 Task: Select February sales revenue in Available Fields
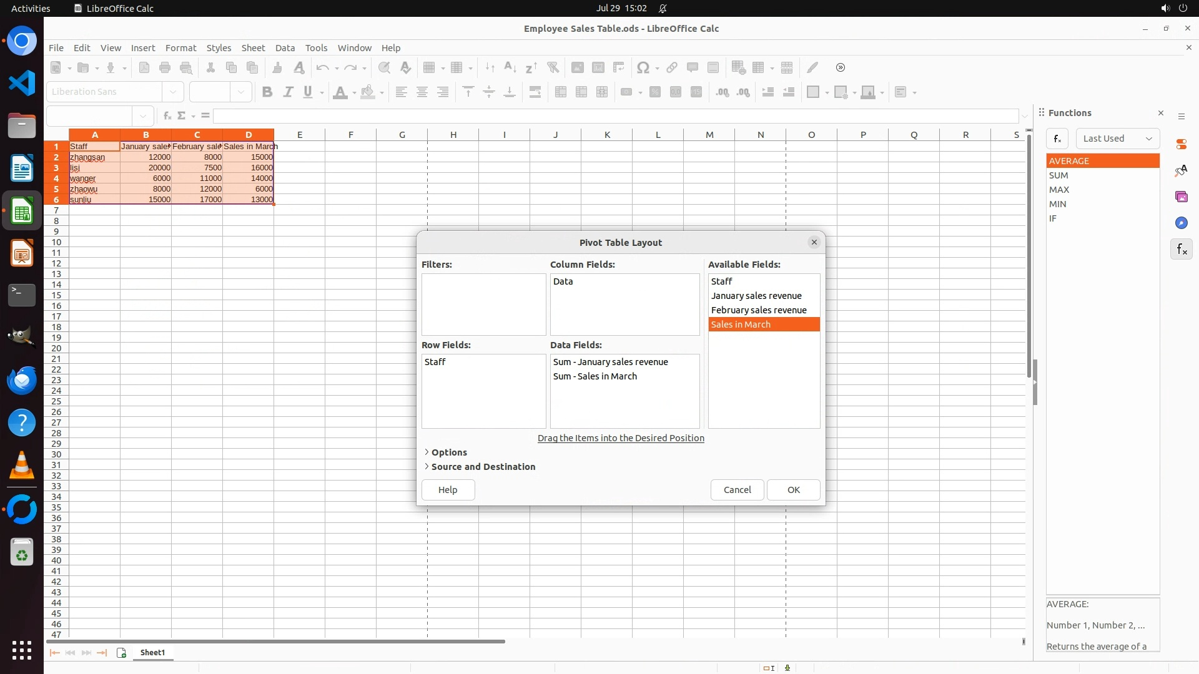coord(759,310)
